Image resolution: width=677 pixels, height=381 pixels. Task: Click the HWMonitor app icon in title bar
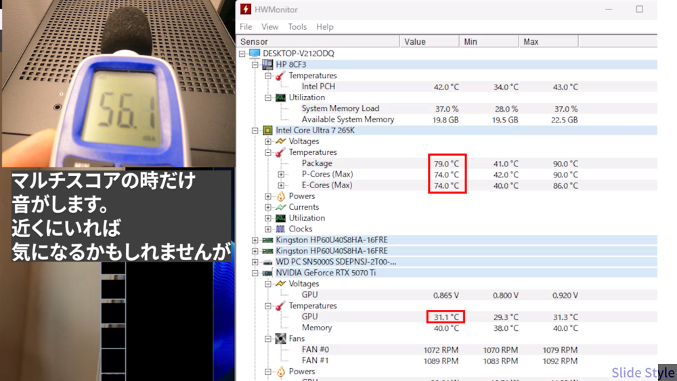click(x=246, y=9)
